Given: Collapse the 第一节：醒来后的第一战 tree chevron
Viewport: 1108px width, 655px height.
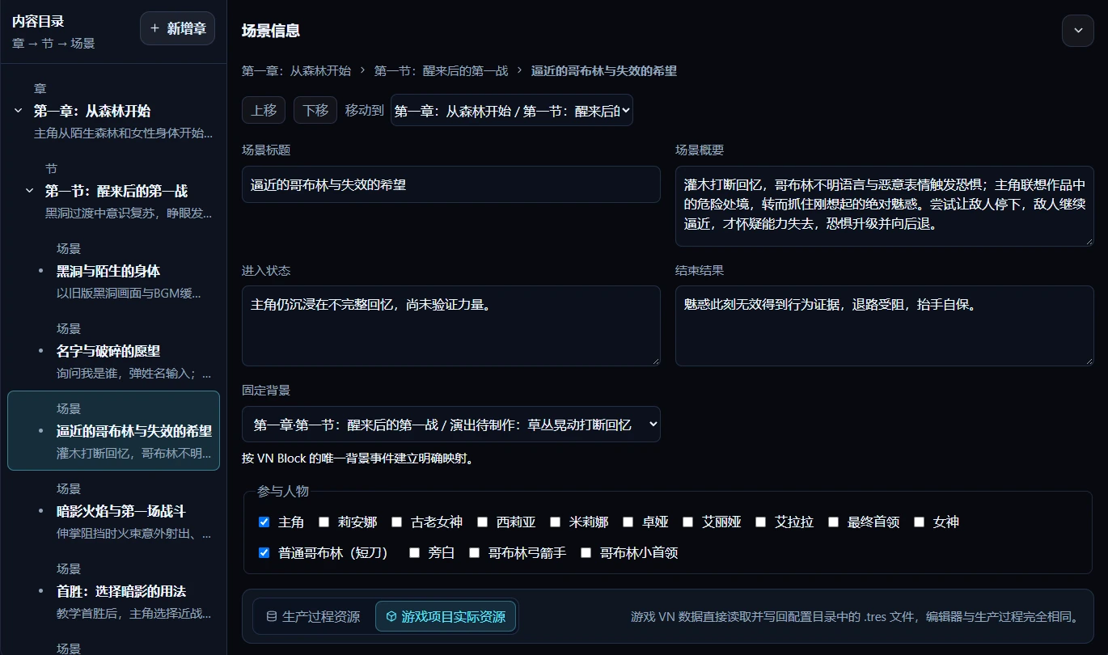Looking at the screenshot, I should (30, 191).
